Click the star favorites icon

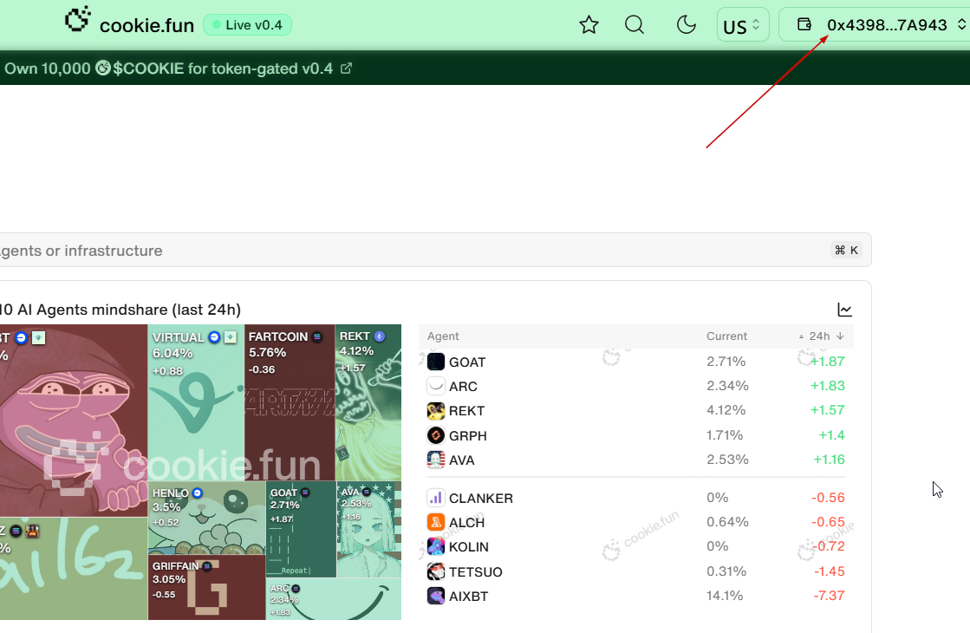(x=589, y=25)
